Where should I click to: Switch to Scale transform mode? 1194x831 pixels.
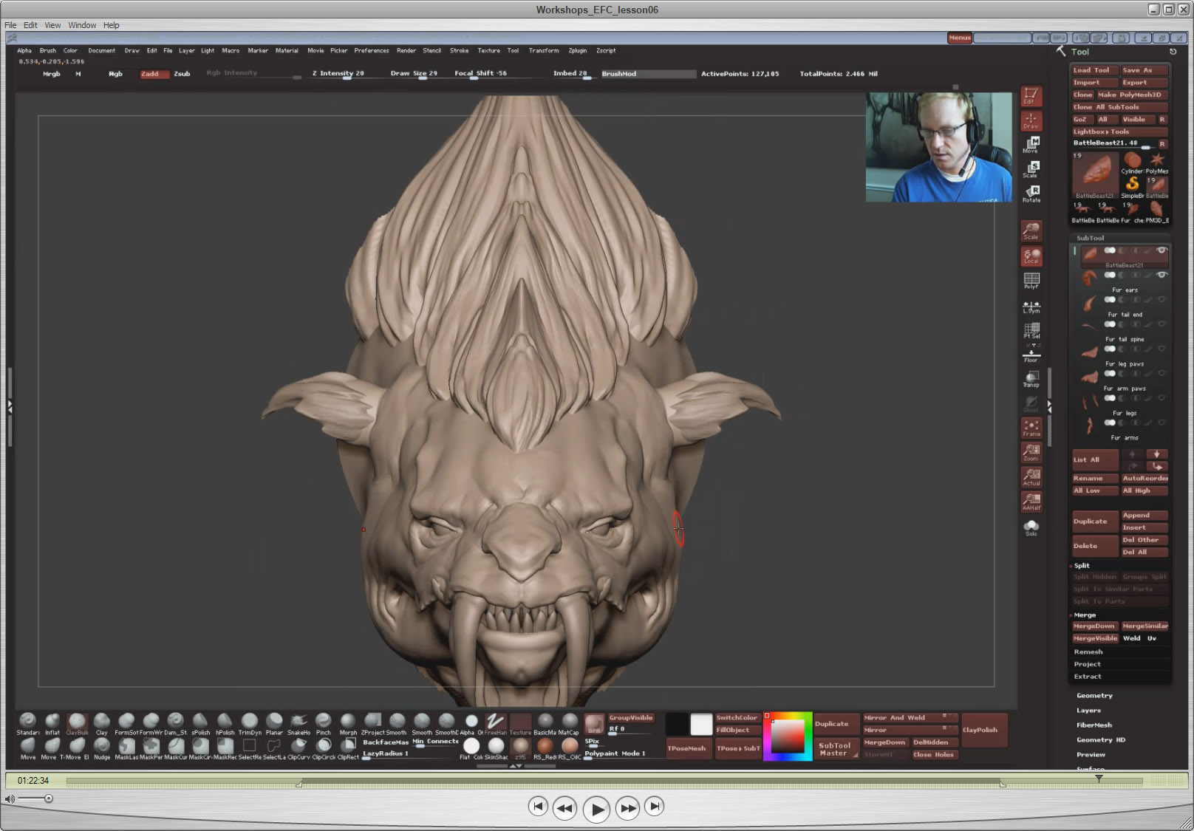(1031, 169)
